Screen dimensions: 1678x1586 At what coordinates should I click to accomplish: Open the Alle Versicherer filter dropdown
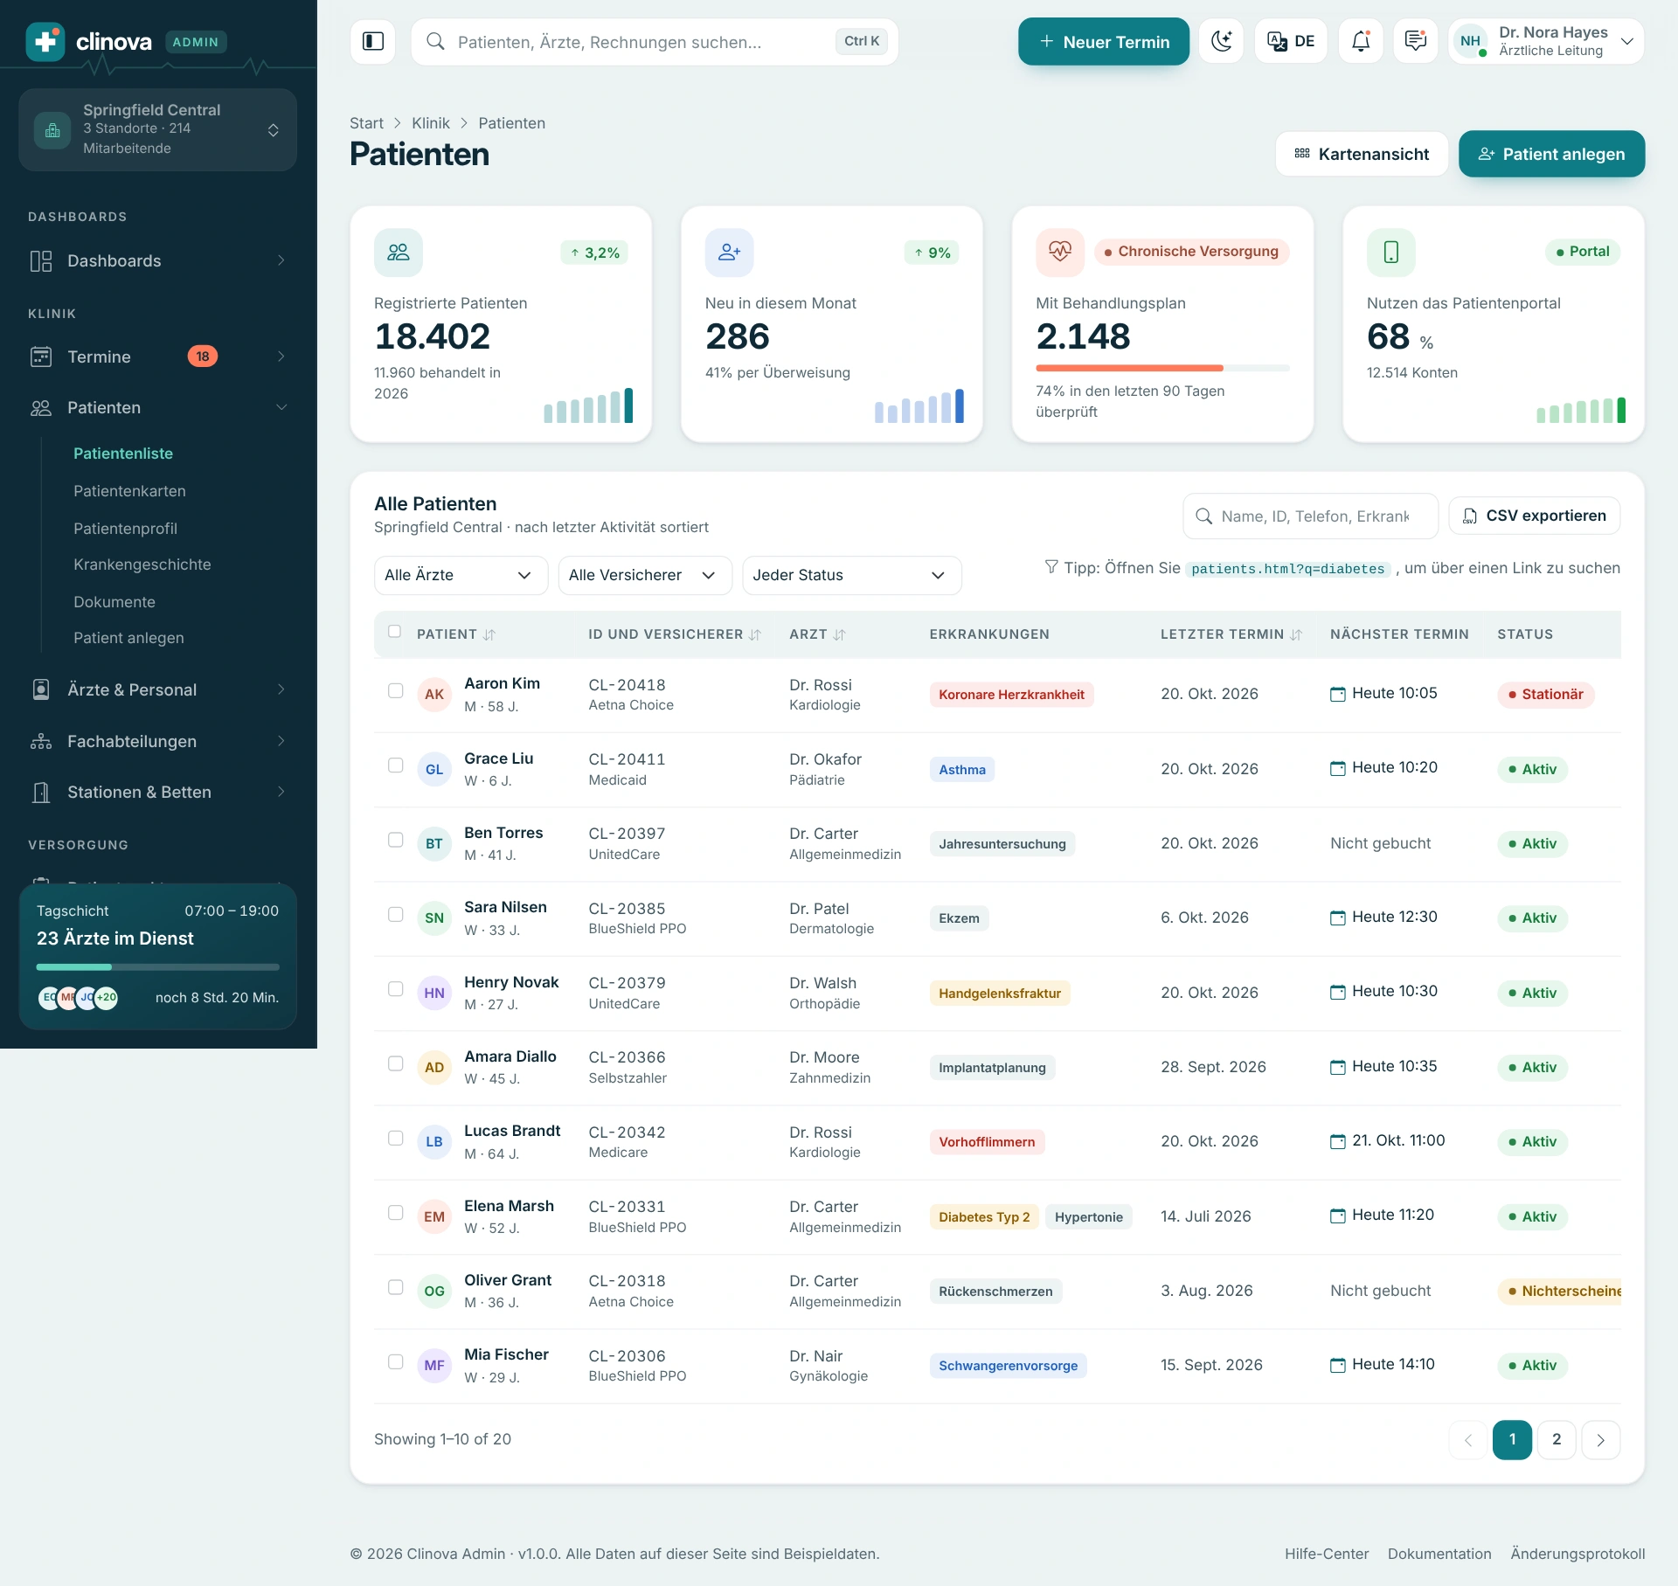coord(645,576)
